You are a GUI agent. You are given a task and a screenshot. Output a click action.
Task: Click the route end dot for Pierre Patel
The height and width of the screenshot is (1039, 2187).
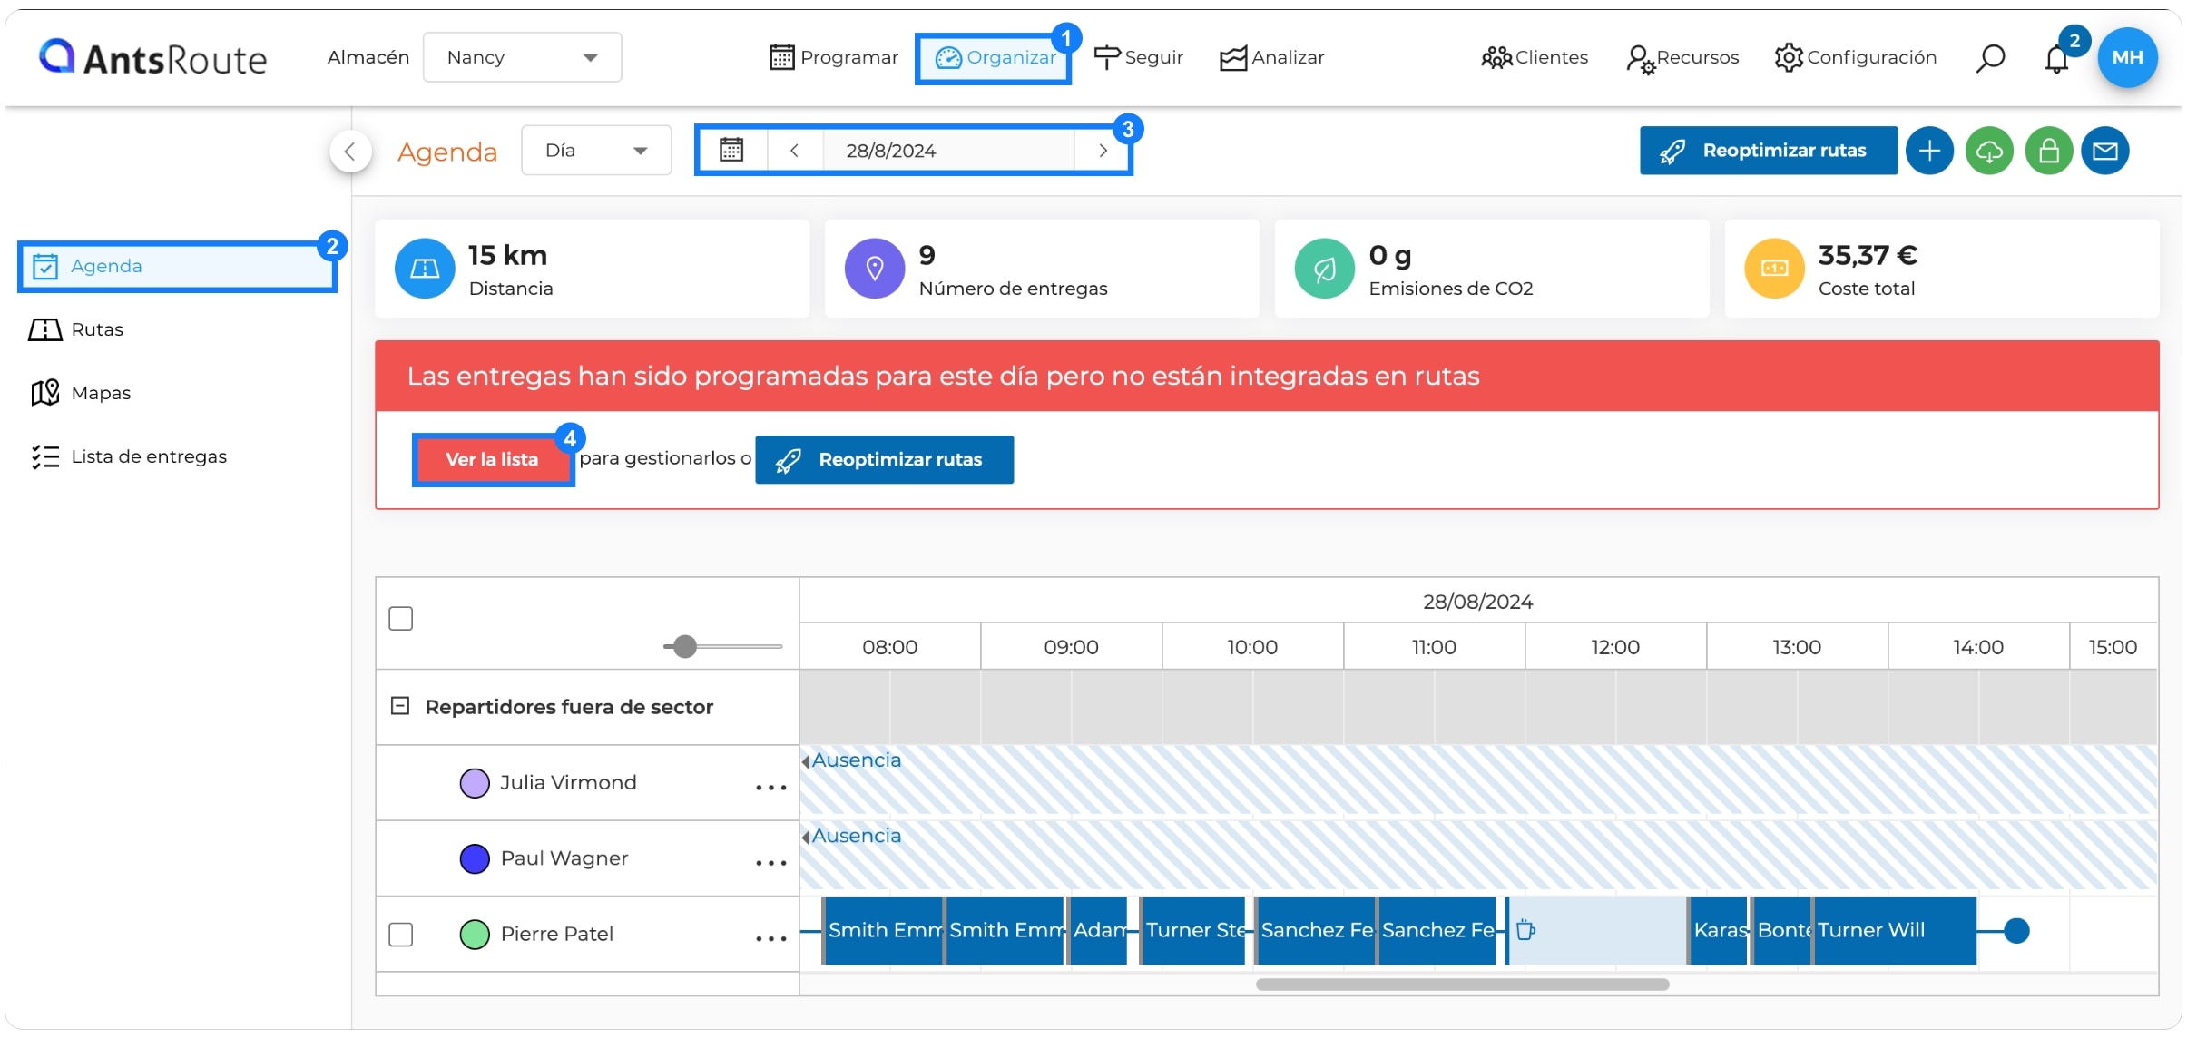[2015, 930]
